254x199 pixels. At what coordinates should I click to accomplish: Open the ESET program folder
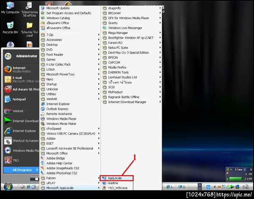pos(70,143)
